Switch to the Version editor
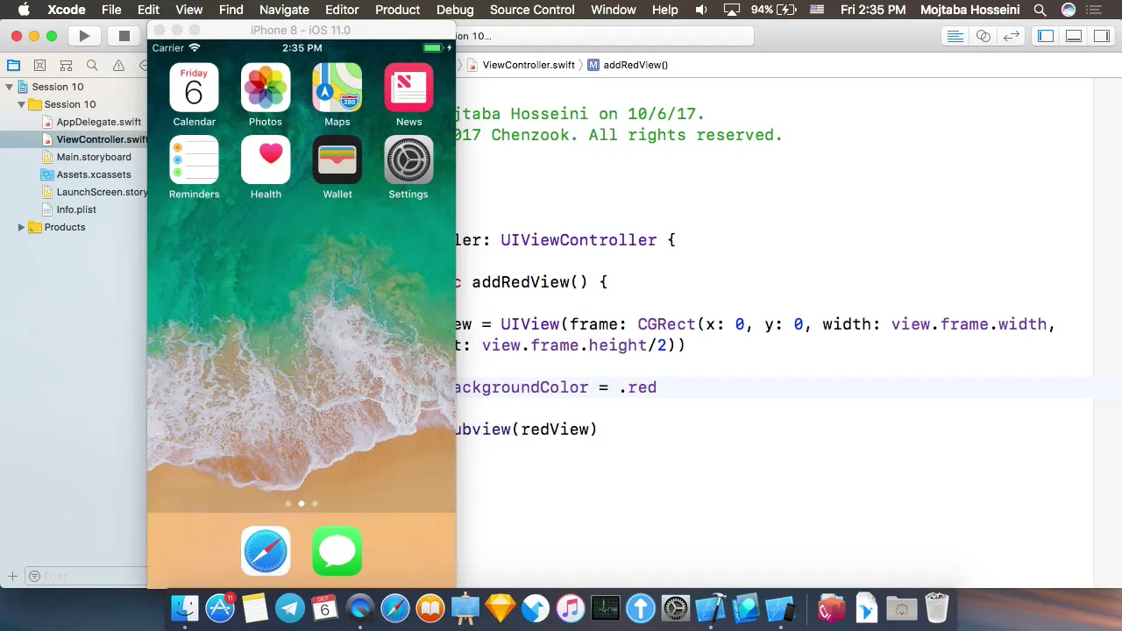The height and width of the screenshot is (631, 1122). (x=1012, y=36)
